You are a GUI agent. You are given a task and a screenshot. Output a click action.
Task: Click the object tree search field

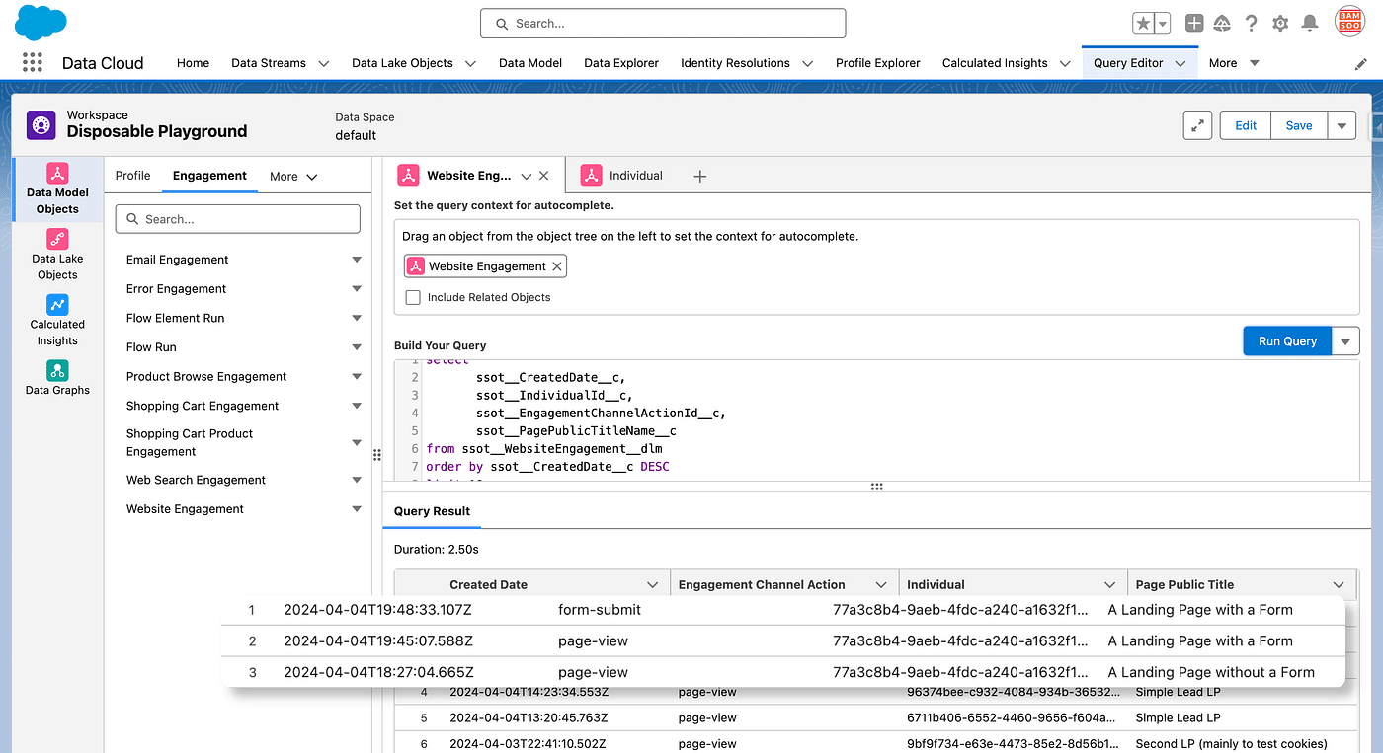point(238,219)
